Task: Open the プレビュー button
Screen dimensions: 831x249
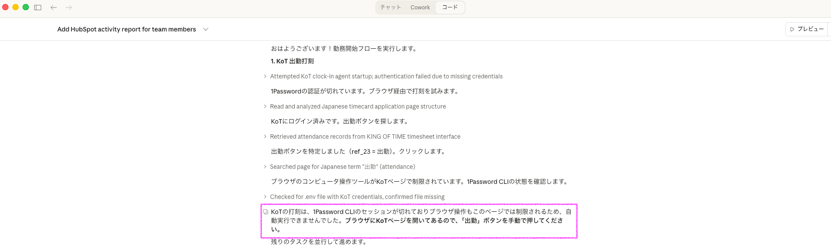Action: pos(807,29)
